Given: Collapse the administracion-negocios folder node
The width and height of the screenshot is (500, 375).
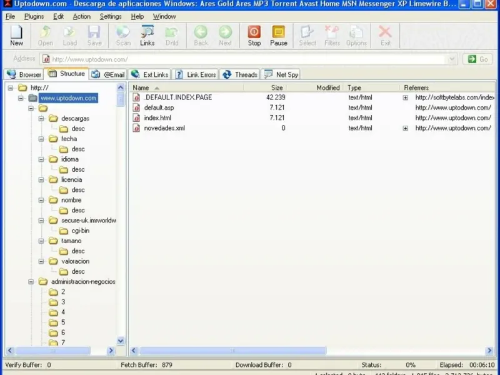Looking at the screenshot, I should point(31,282).
